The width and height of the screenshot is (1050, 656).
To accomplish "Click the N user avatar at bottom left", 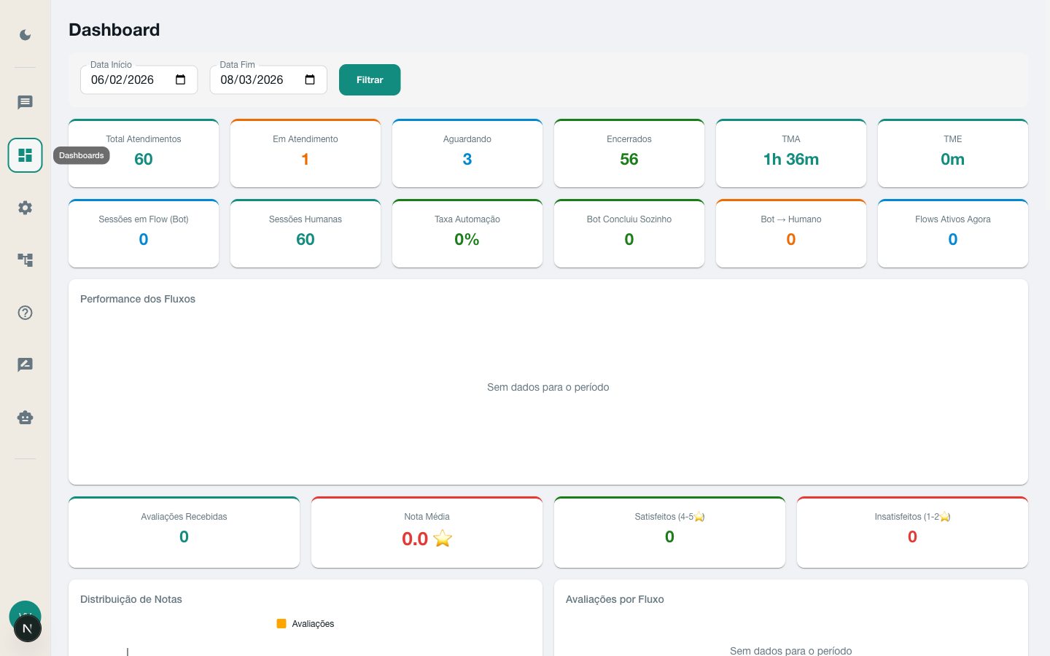I will 28,628.
